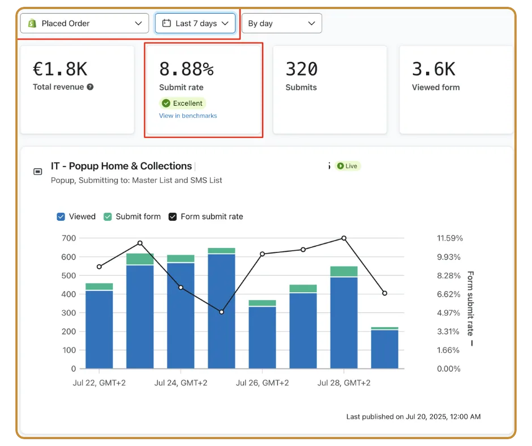Open IT - Popup Home & Collections title
The image size is (532, 446).
tap(121, 166)
